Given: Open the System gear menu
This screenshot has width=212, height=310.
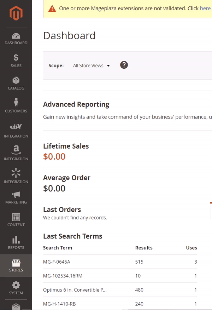Looking at the screenshot, I should (x=16, y=288).
